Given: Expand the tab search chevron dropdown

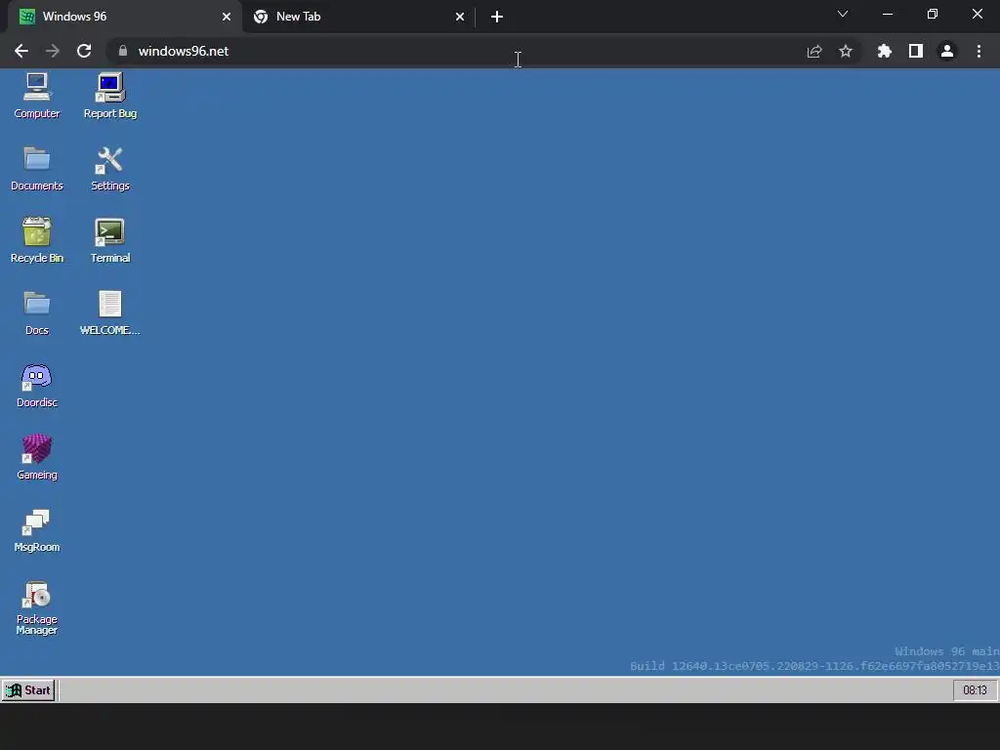Looking at the screenshot, I should (843, 14).
